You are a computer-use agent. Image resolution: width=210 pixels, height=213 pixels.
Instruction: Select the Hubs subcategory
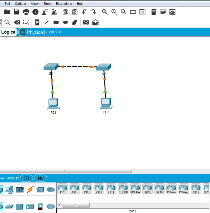pyautogui.click(x=20, y=207)
